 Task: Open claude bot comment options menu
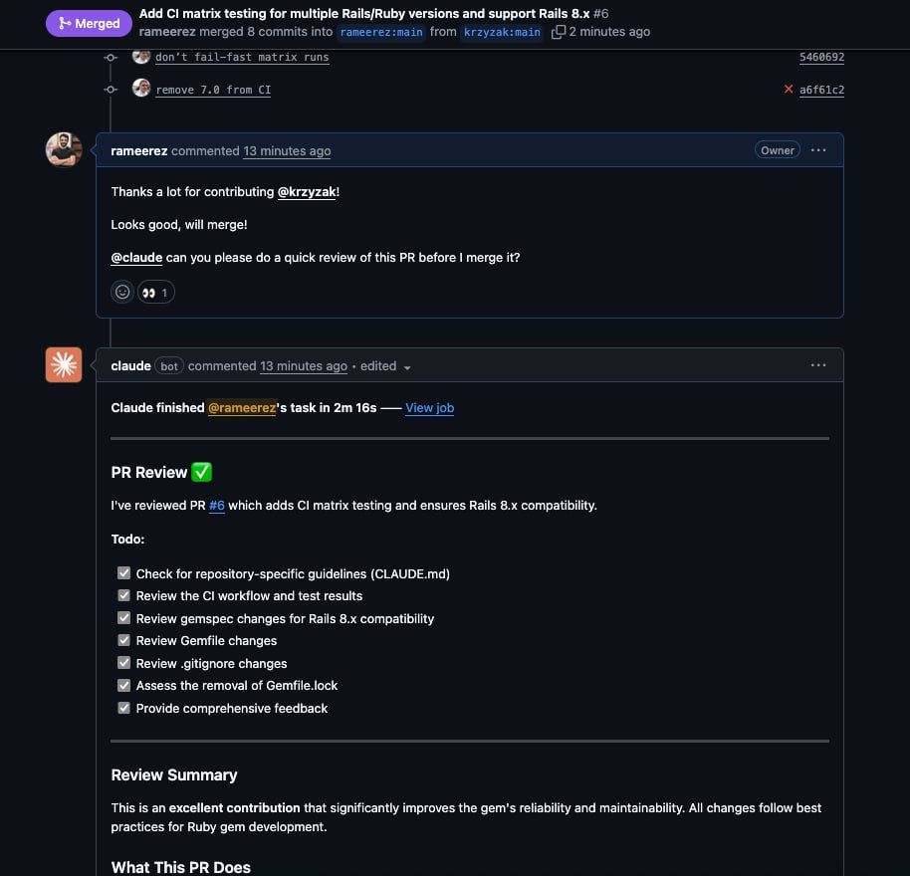click(x=818, y=365)
